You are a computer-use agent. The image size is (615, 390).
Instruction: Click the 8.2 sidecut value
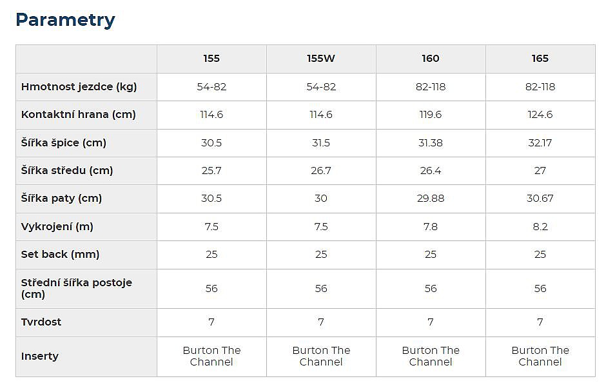540,226
